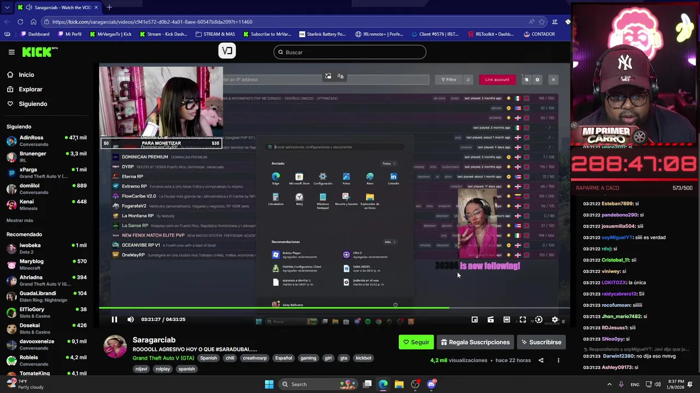Open the search tab list chevron

pos(7,7)
